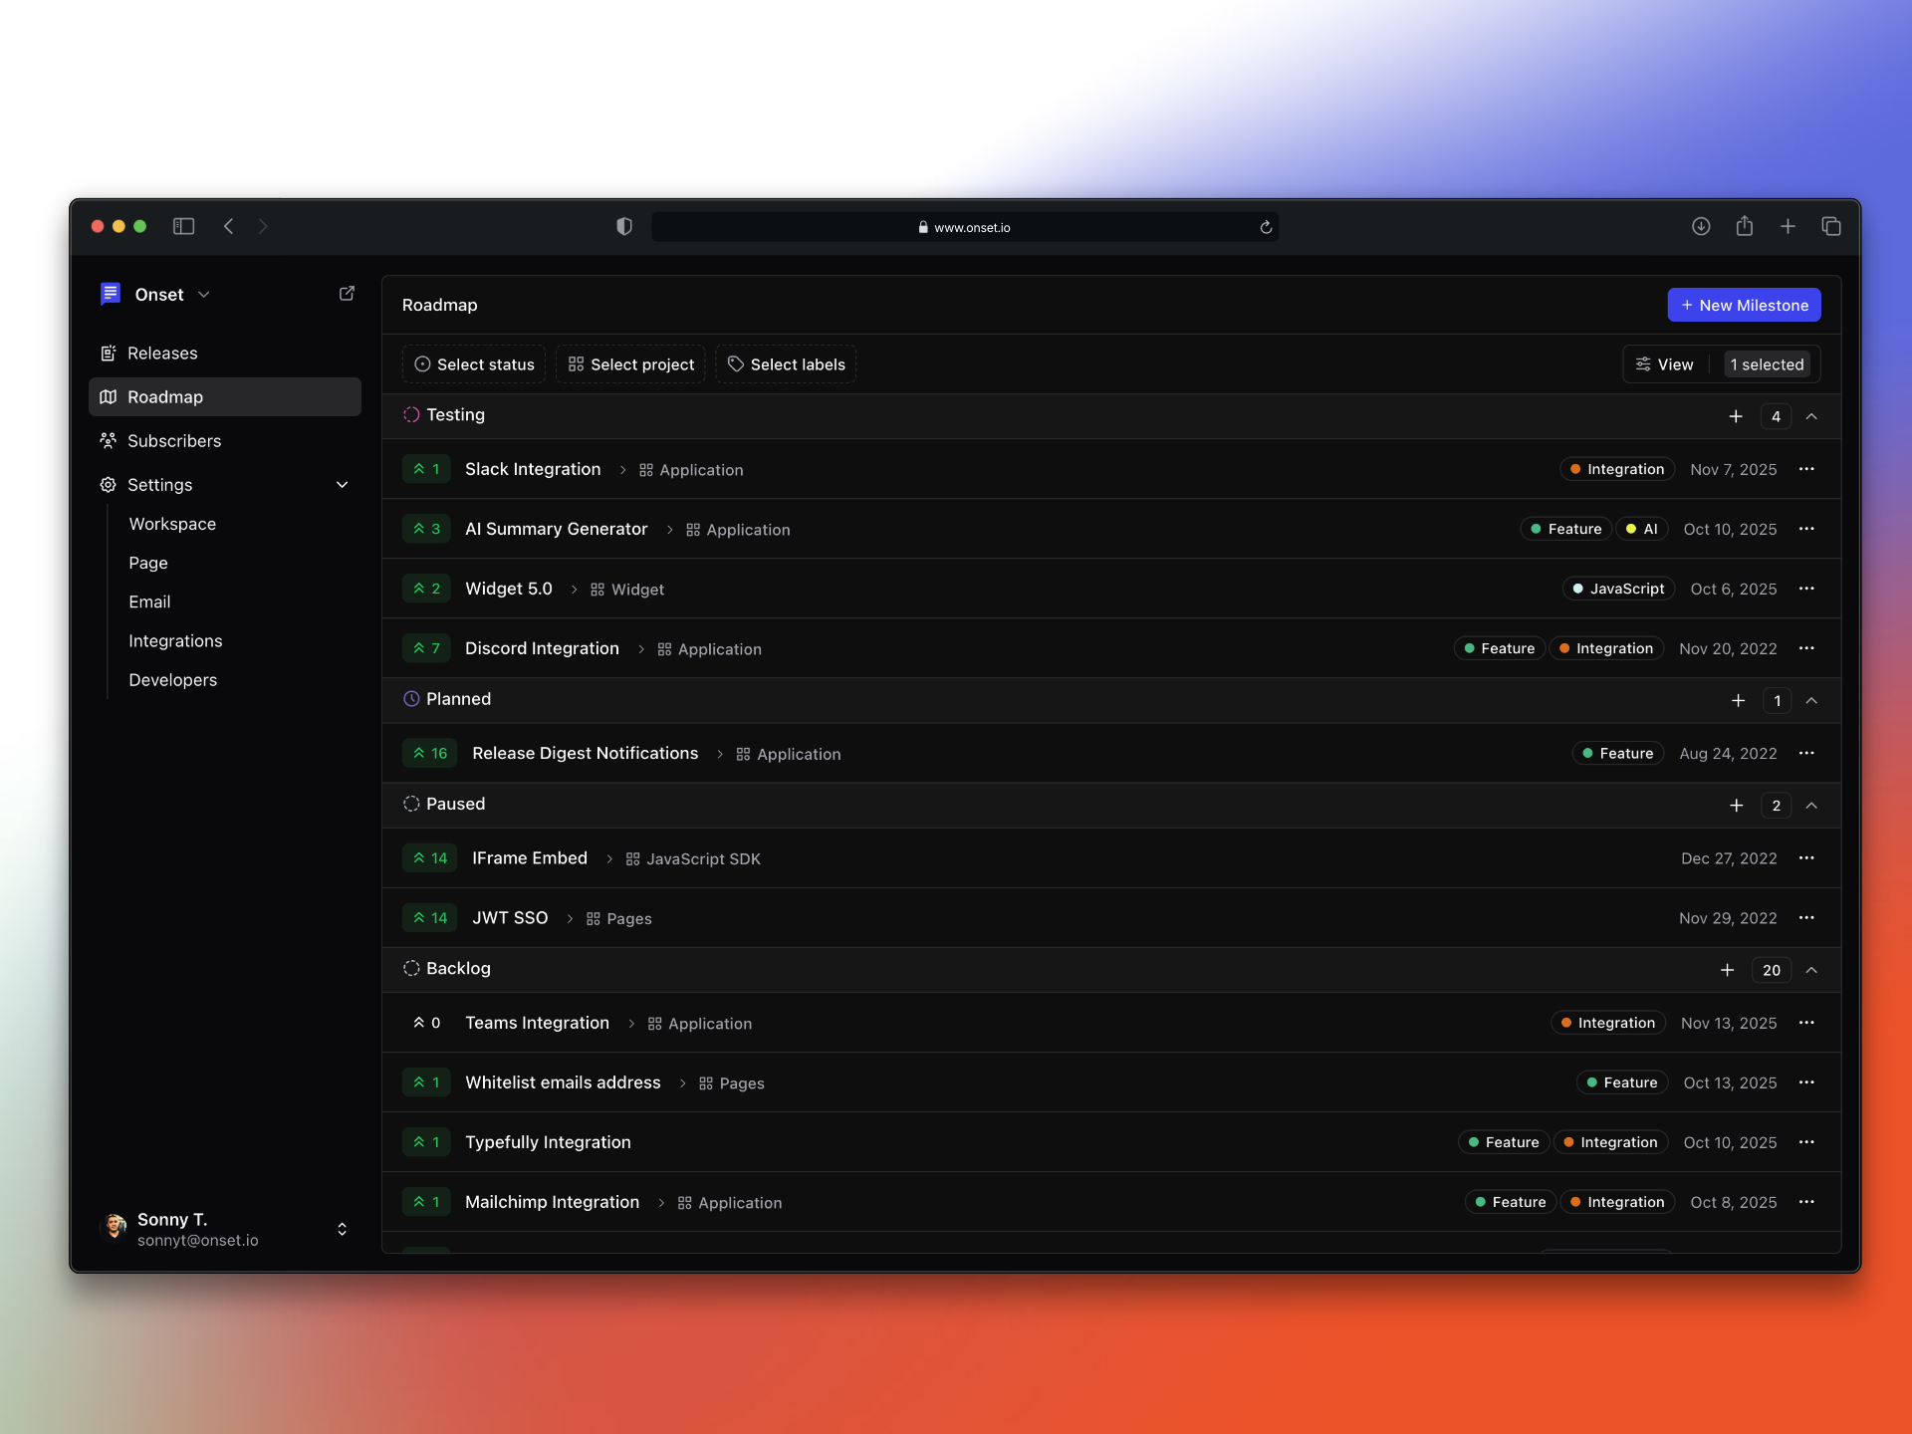Click the New Milestone button

pyautogui.click(x=1744, y=305)
